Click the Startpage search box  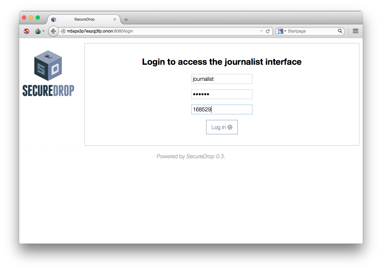[312, 31]
